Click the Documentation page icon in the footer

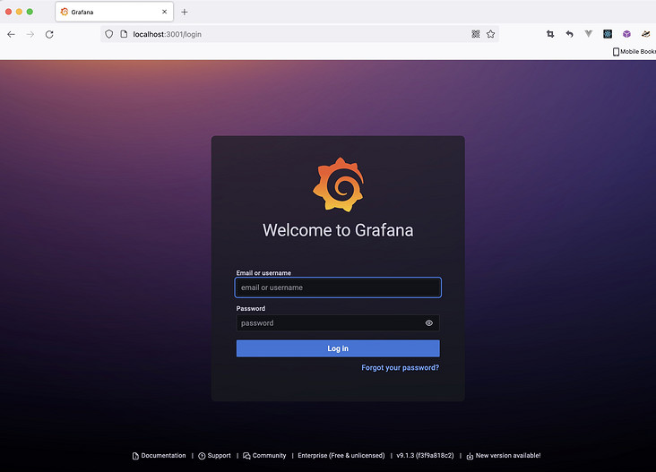135,456
